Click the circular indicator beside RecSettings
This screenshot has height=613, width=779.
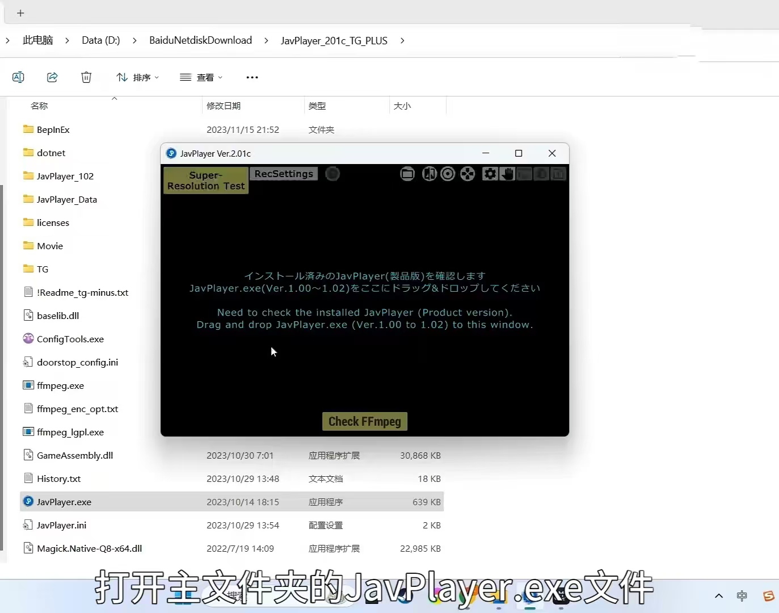coord(332,174)
